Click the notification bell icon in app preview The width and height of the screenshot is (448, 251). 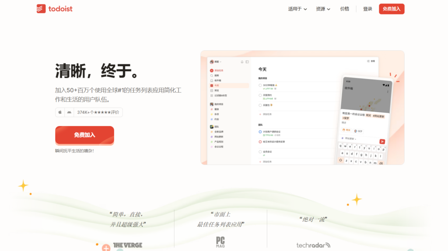click(242, 62)
